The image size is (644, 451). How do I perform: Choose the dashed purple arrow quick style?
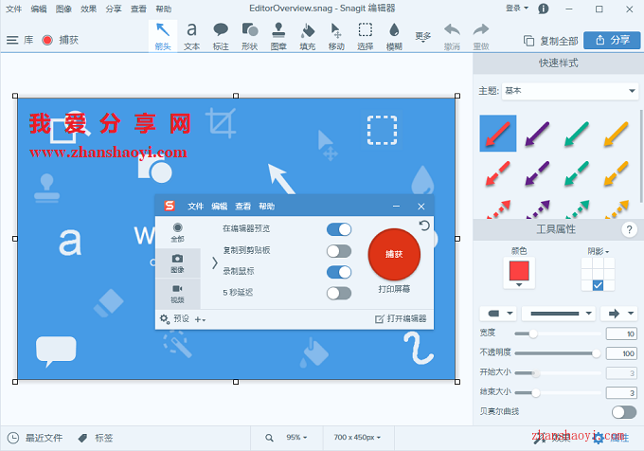click(x=537, y=173)
